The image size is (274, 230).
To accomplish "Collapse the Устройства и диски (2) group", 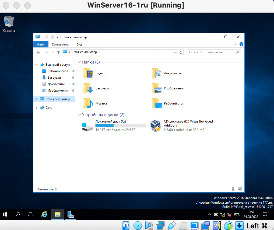I will click(79, 114).
